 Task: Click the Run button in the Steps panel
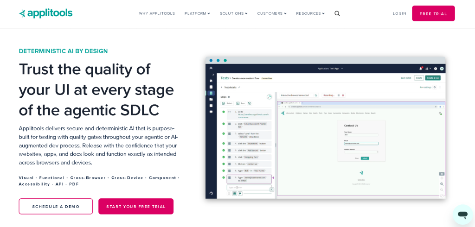coord(241,103)
